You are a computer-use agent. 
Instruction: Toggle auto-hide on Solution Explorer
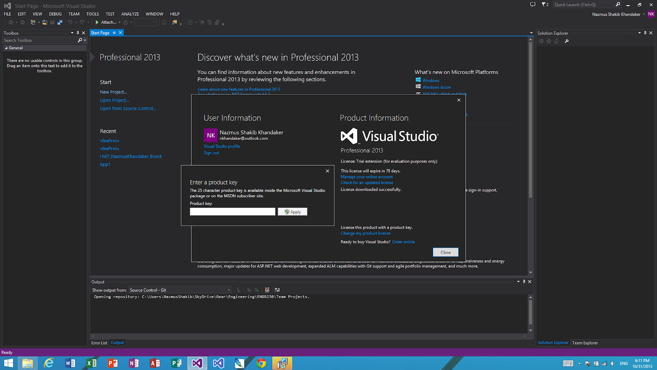tap(645, 33)
